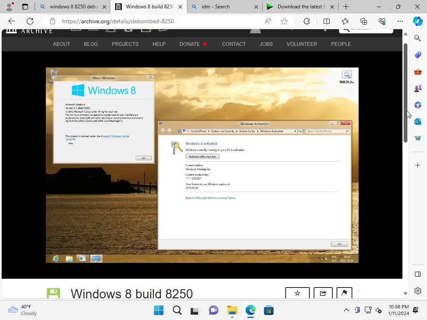Screen dimensions: 427x320
Task: Add this page to favorites star
Action: pos(284,21)
